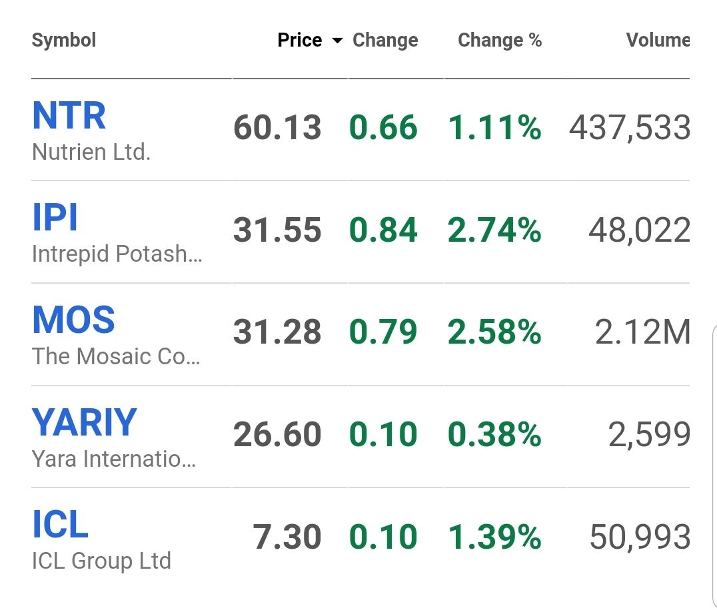Select MOS volume 2.12M
The width and height of the screenshot is (717, 614).
642,332
